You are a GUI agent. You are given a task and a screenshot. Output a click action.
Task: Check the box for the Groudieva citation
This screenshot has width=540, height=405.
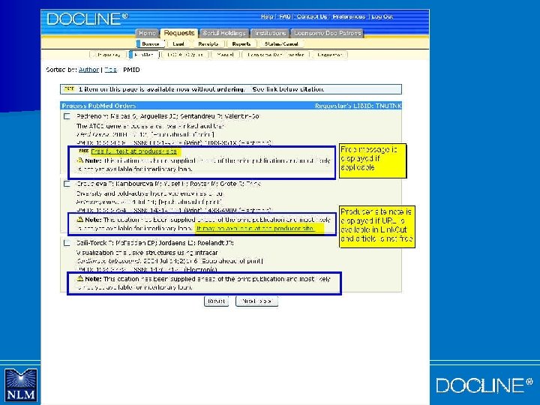67,184
